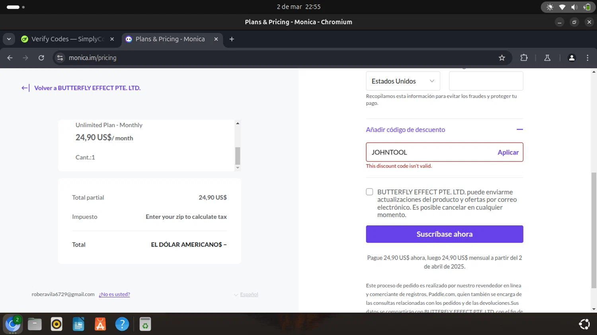597x335 pixels.
Task: Switch to Plans & Pricing - Monica tab
Action: click(172, 39)
